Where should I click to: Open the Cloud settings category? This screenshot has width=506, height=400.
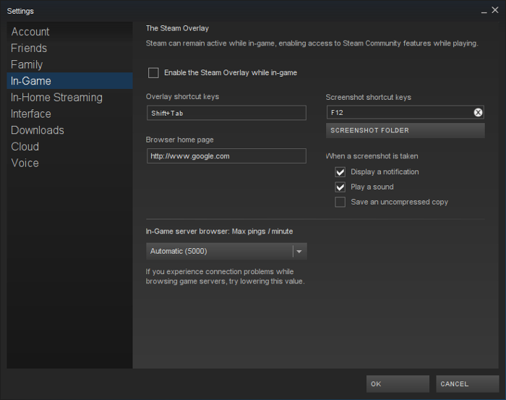(x=69, y=147)
